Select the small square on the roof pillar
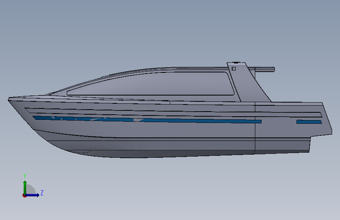Image resolution: width=340 pixels, height=220 pixels. tap(234, 69)
